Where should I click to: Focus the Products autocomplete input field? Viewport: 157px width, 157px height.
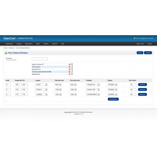40,59
